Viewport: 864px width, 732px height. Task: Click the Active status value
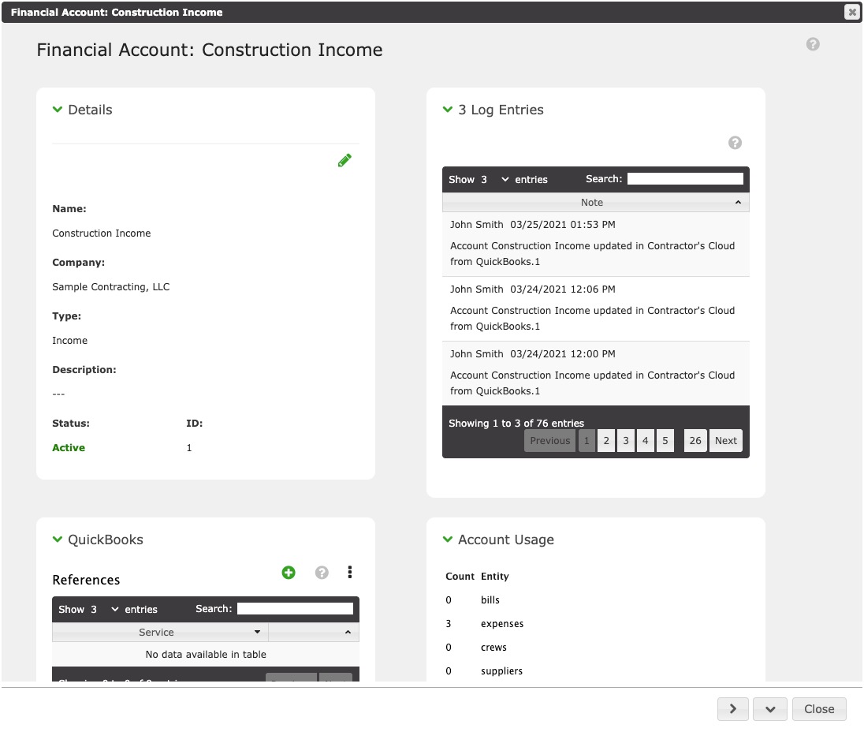69,448
